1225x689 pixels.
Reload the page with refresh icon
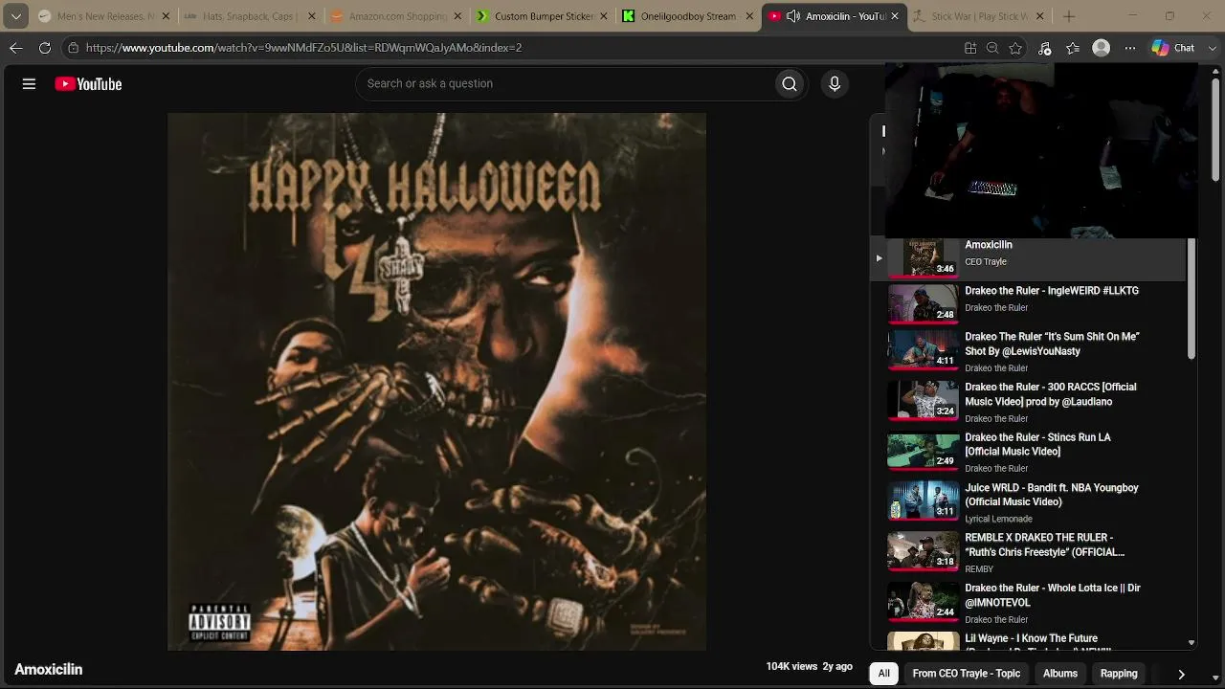[x=45, y=48]
